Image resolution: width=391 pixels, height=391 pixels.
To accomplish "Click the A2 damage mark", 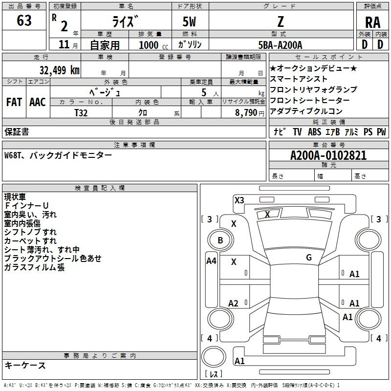I will 234,304.
